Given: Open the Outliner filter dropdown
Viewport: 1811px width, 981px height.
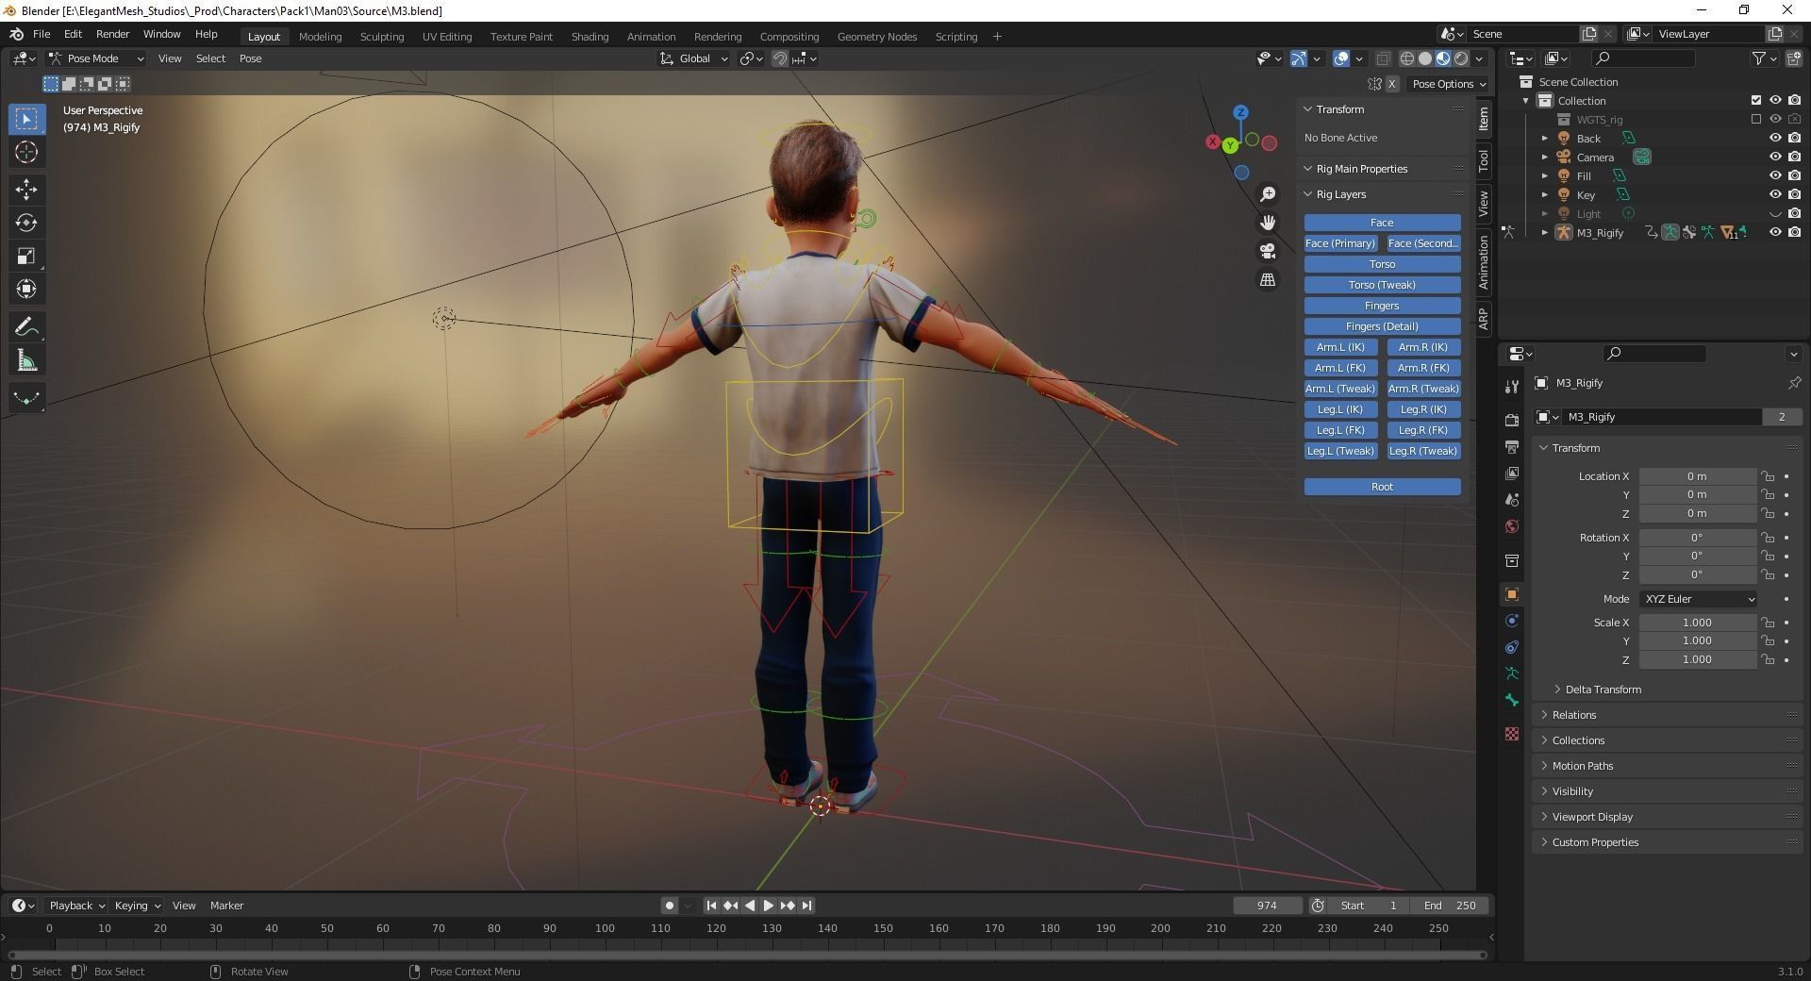Looking at the screenshot, I should coord(1765,58).
